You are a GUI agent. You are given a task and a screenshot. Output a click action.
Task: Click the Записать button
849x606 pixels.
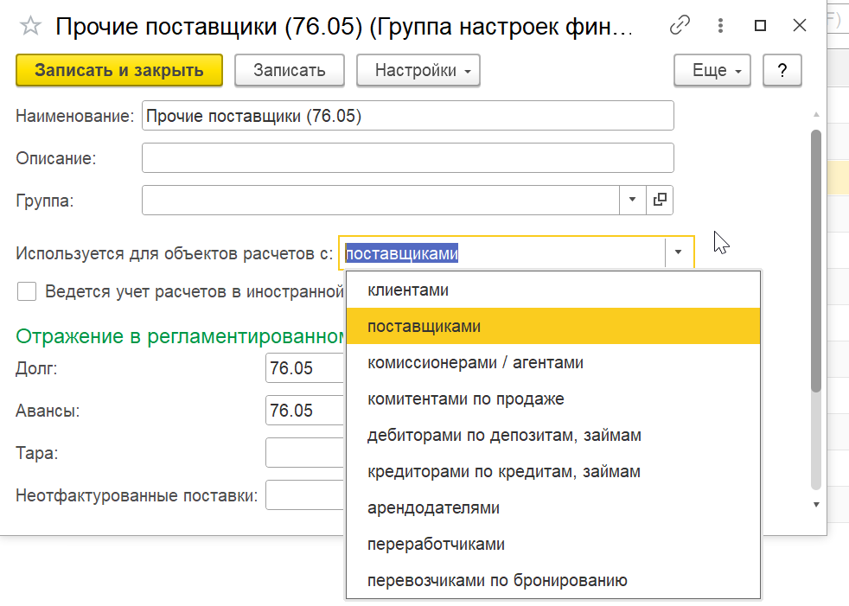pos(290,70)
